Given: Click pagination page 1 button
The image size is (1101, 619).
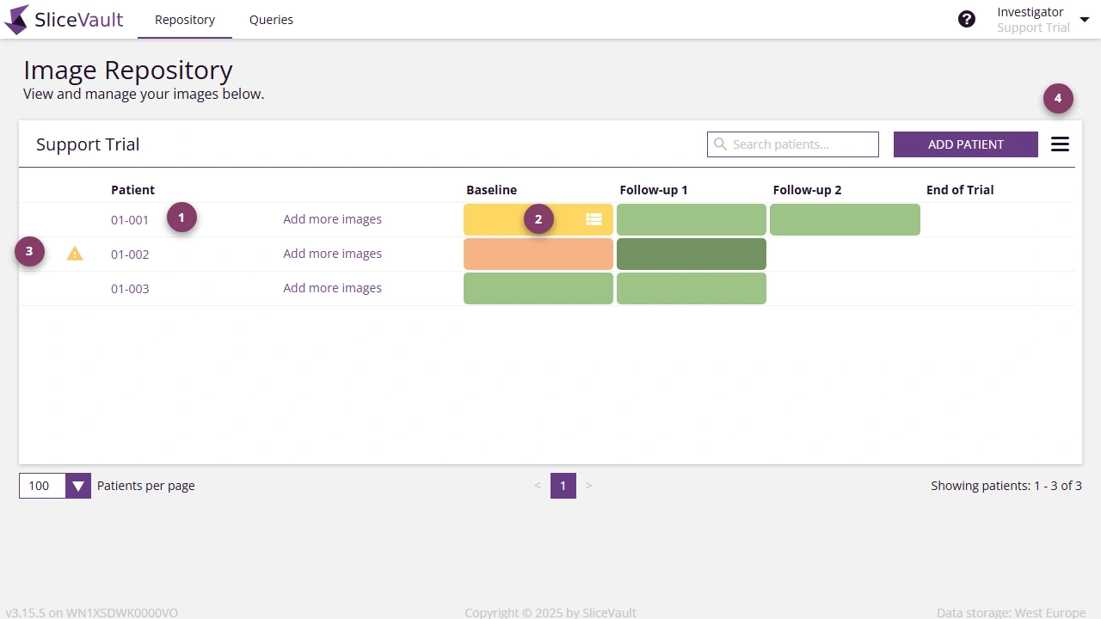Looking at the screenshot, I should pyautogui.click(x=563, y=486).
